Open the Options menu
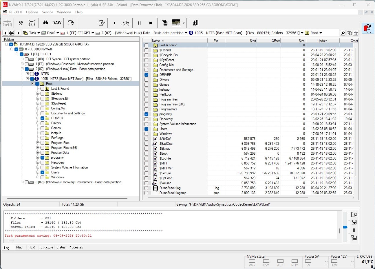This screenshot has width=375, height=269. click(x=32, y=12)
